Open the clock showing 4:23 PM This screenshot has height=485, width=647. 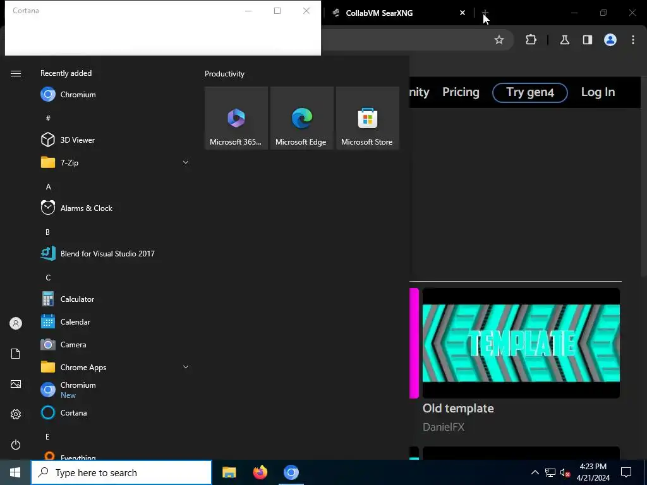coord(593,472)
